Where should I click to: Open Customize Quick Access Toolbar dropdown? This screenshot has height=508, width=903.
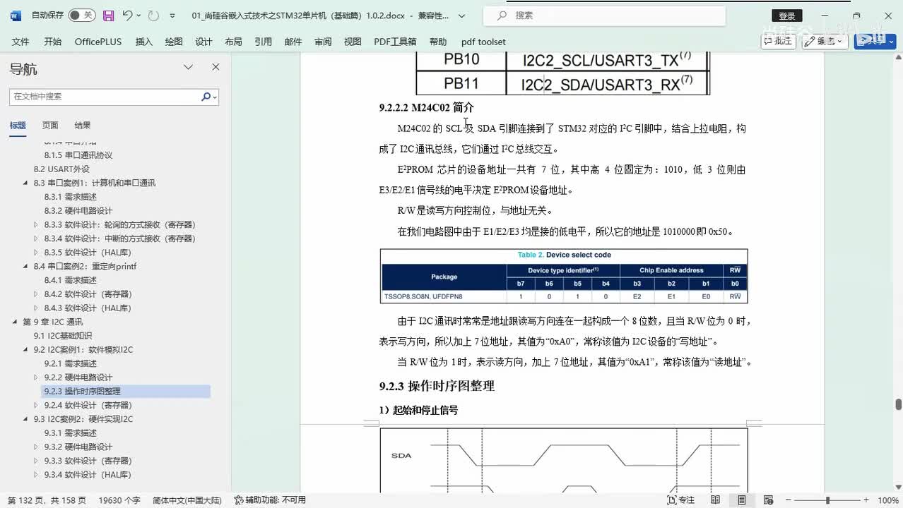(x=172, y=16)
